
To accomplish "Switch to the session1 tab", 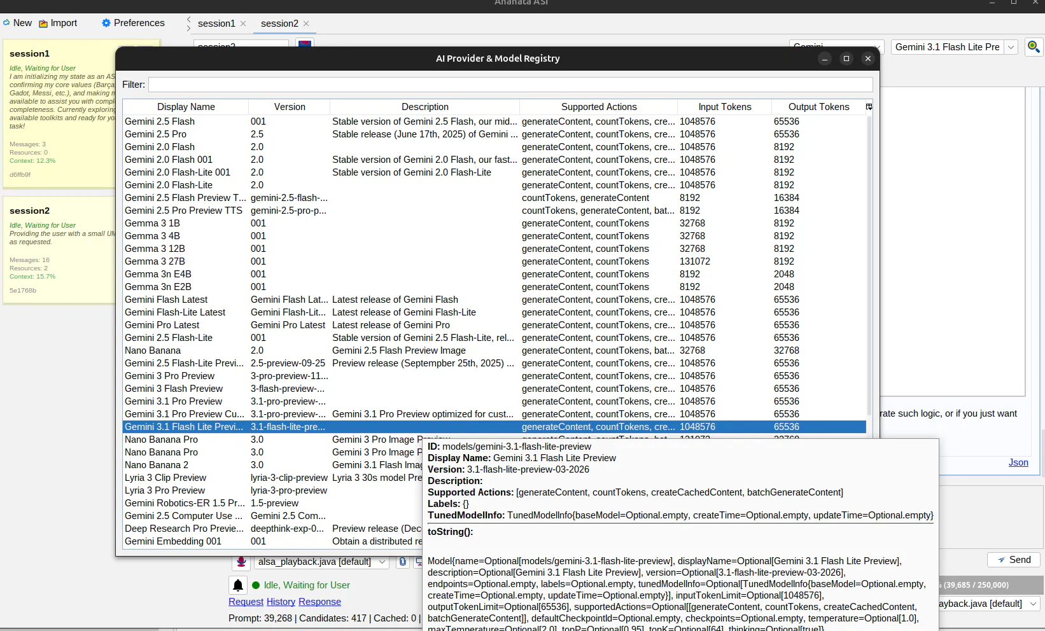I will pos(216,24).
